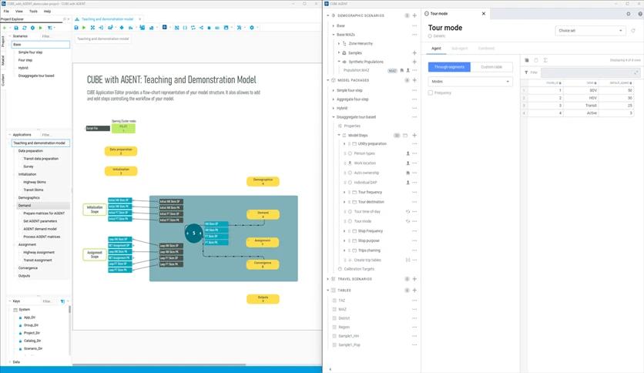Click the refresh icon next to Choice set

point(633,30)
